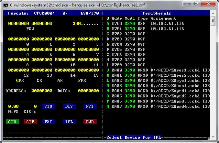Screen dimensions: 219x143
Task: Click the CPU0000: label
Action: pyautogui.click(x=44, y=13)
